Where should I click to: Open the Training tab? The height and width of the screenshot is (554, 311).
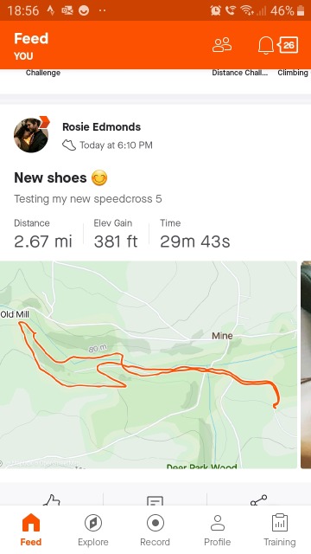[280, 530]
